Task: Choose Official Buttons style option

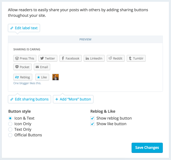Action: point(10,135)
